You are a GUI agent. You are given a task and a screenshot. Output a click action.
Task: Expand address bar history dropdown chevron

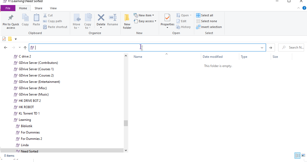tap(262, 48)
